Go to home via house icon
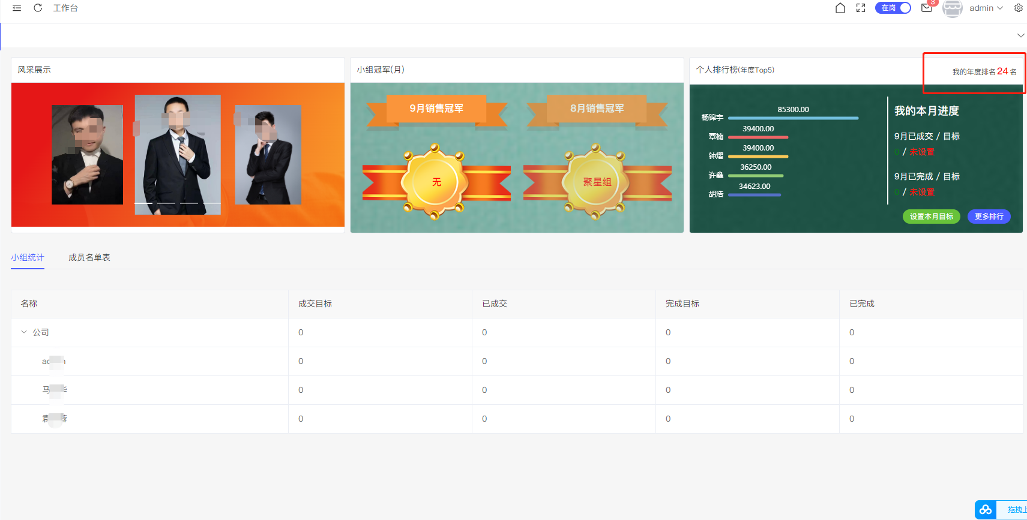Screen dimensions: 1027x520 (840, 8)
